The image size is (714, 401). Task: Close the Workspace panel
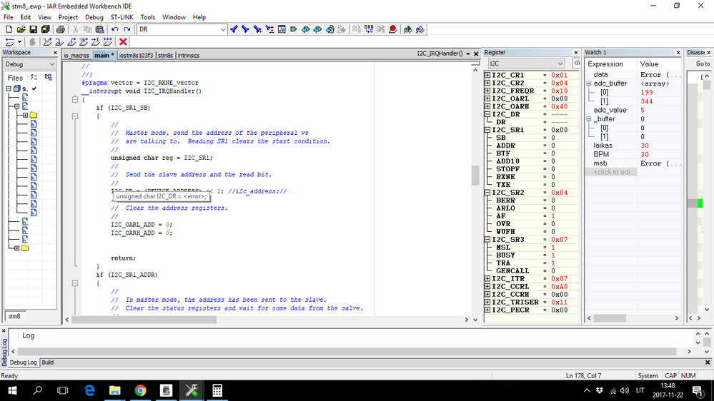(x=55, y=53)
